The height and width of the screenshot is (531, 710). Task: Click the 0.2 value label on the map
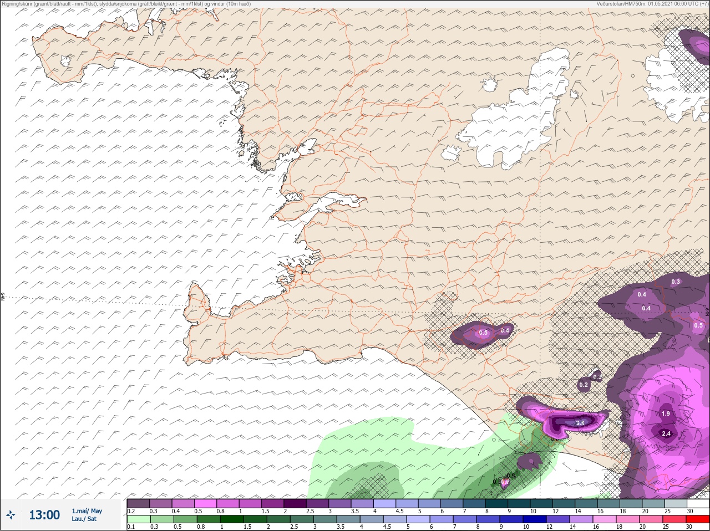(x=584, y=385)
